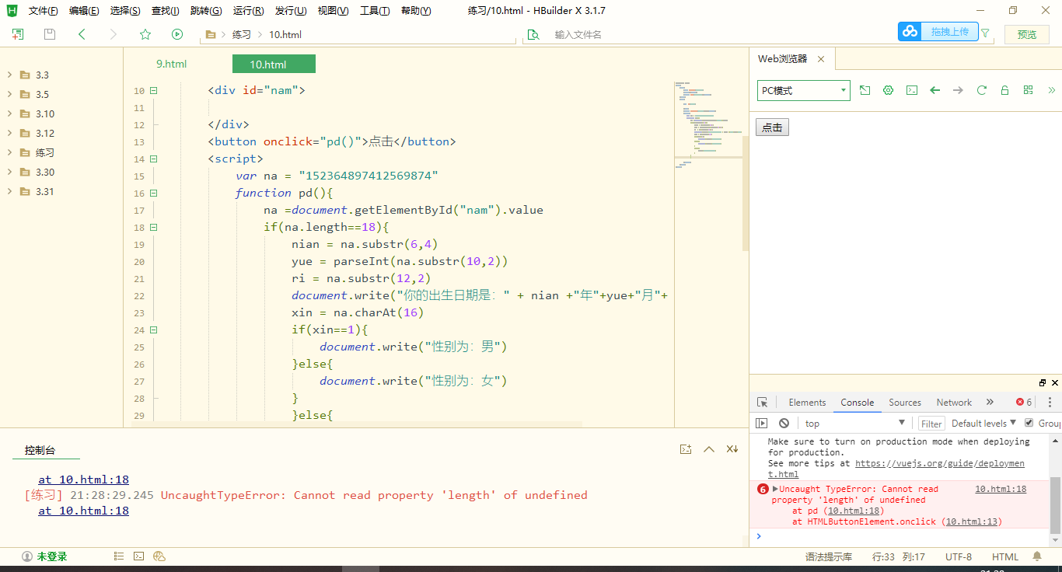Click the devtools Filter input
Image resolution: width=1062 pixels, height=572 pixels.
pyautogui.click(x=931, y=424)
